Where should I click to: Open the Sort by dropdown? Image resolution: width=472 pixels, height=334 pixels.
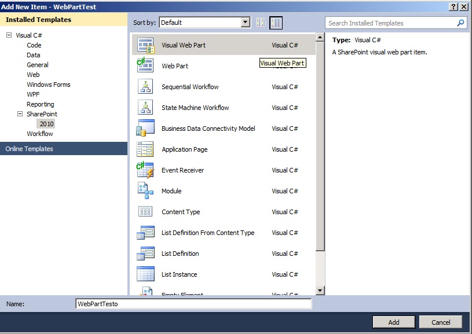click(245, 23)
